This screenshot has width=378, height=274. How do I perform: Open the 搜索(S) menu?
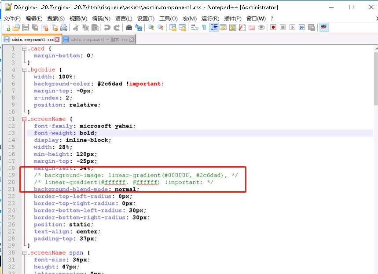pos(56,18)
